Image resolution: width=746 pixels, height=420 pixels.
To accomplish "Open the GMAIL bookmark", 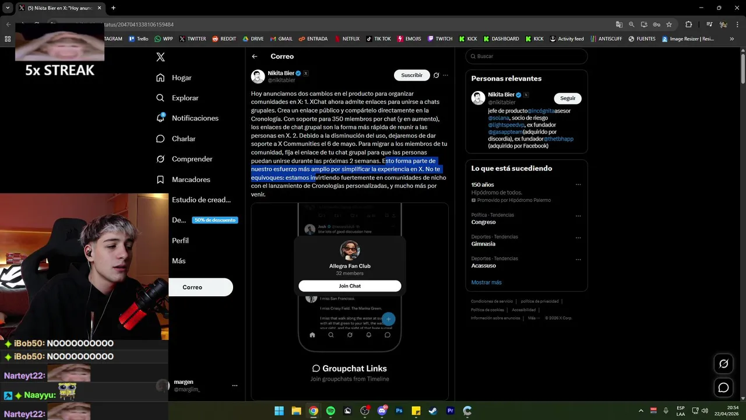I will coord(281,39).
